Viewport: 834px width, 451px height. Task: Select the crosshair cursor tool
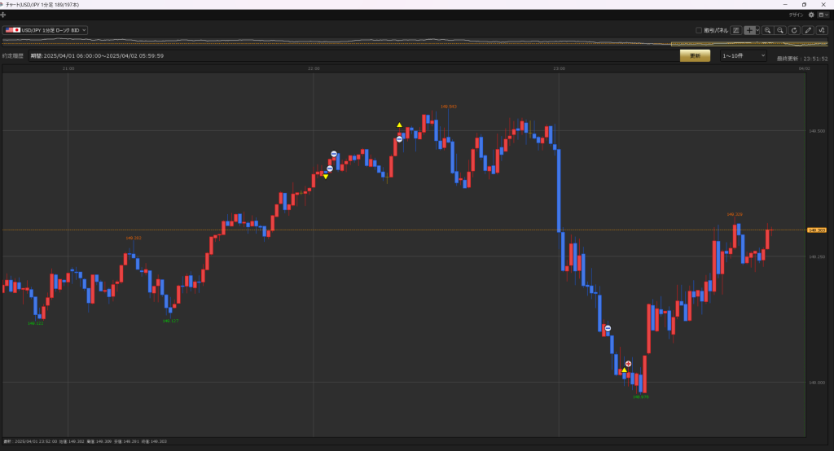coord(749,30)
